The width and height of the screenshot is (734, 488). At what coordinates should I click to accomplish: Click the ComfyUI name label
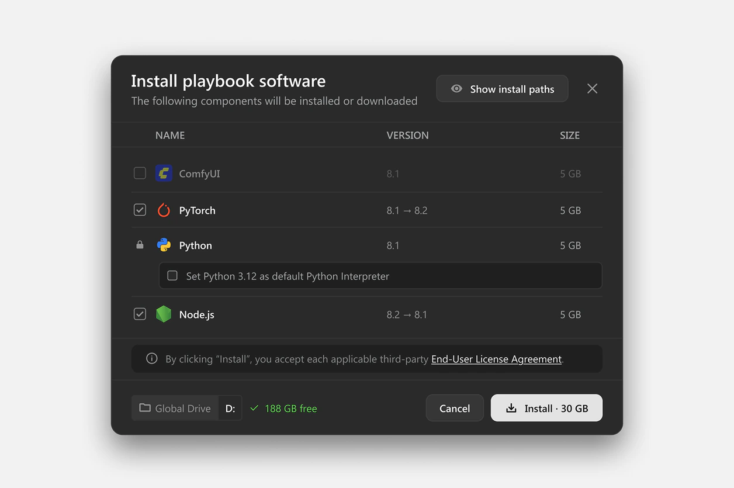(x=199, y=174)
